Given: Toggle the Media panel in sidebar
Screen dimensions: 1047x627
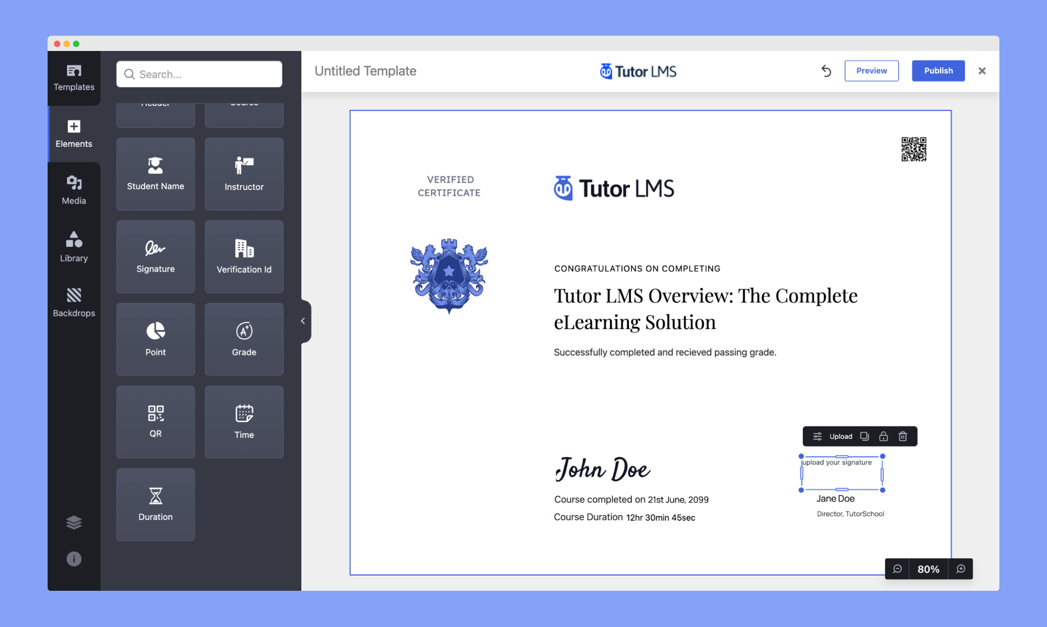Looking at the screenshot, I should click(x=73, y=190).
